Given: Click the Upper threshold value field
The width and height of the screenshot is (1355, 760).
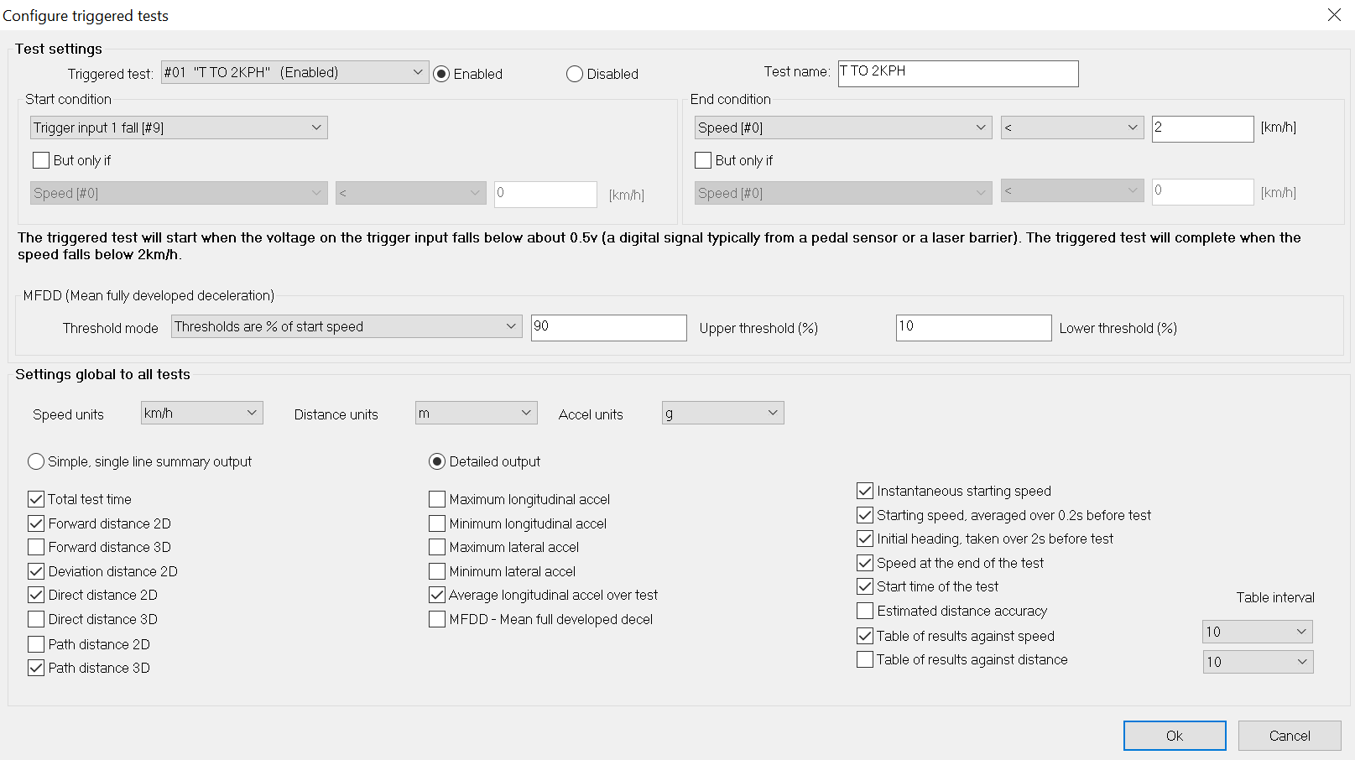Looking at the screenshot, I should click(x=608, y=327).
